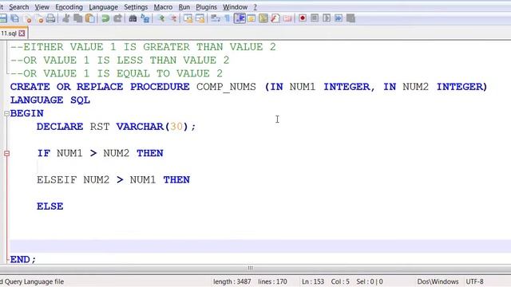Close the 11.sql tab with red X
Viewport: 511px width, 287px height.
pos(22,33)
